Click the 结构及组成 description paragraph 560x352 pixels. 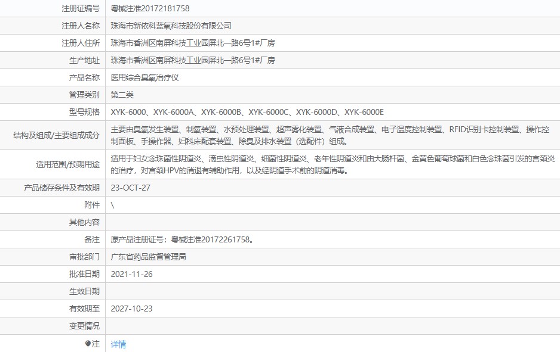pyautogui.click(x=330, y=135)
